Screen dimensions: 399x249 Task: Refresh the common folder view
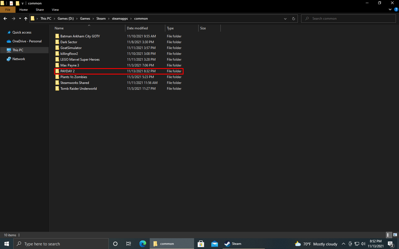pos(294,19)
